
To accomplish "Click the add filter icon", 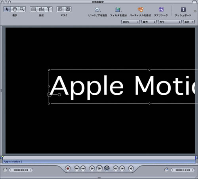I will tap(118, 9).
